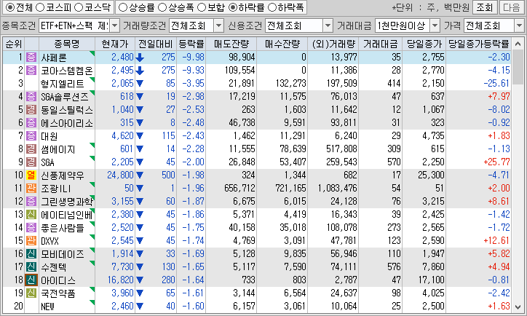Select the 코스피 radio button

pos(40,7)
